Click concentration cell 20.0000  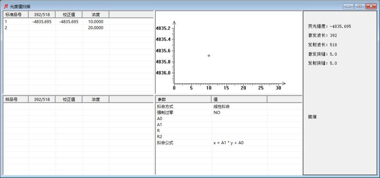(x=96, y=28)
